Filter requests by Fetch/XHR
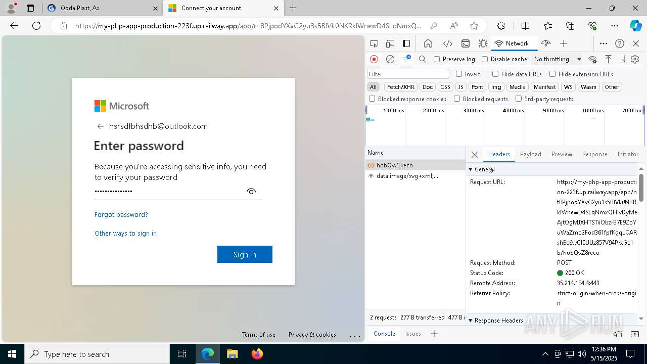Viewport: 647px width, 364px height. click(x=401, y=87)
